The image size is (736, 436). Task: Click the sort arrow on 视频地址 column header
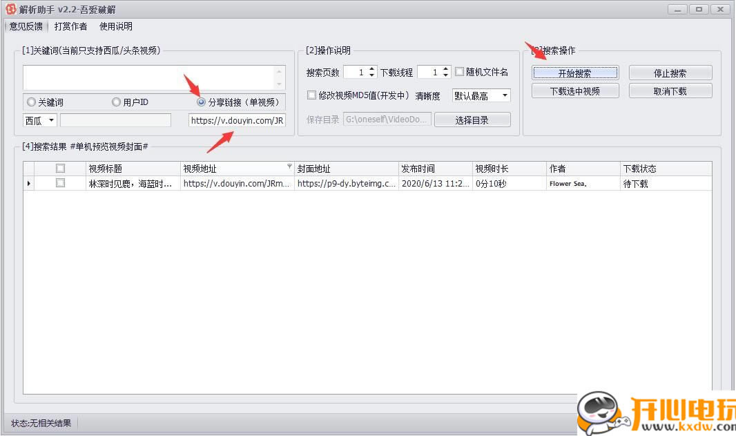click(x=289, y=166)
